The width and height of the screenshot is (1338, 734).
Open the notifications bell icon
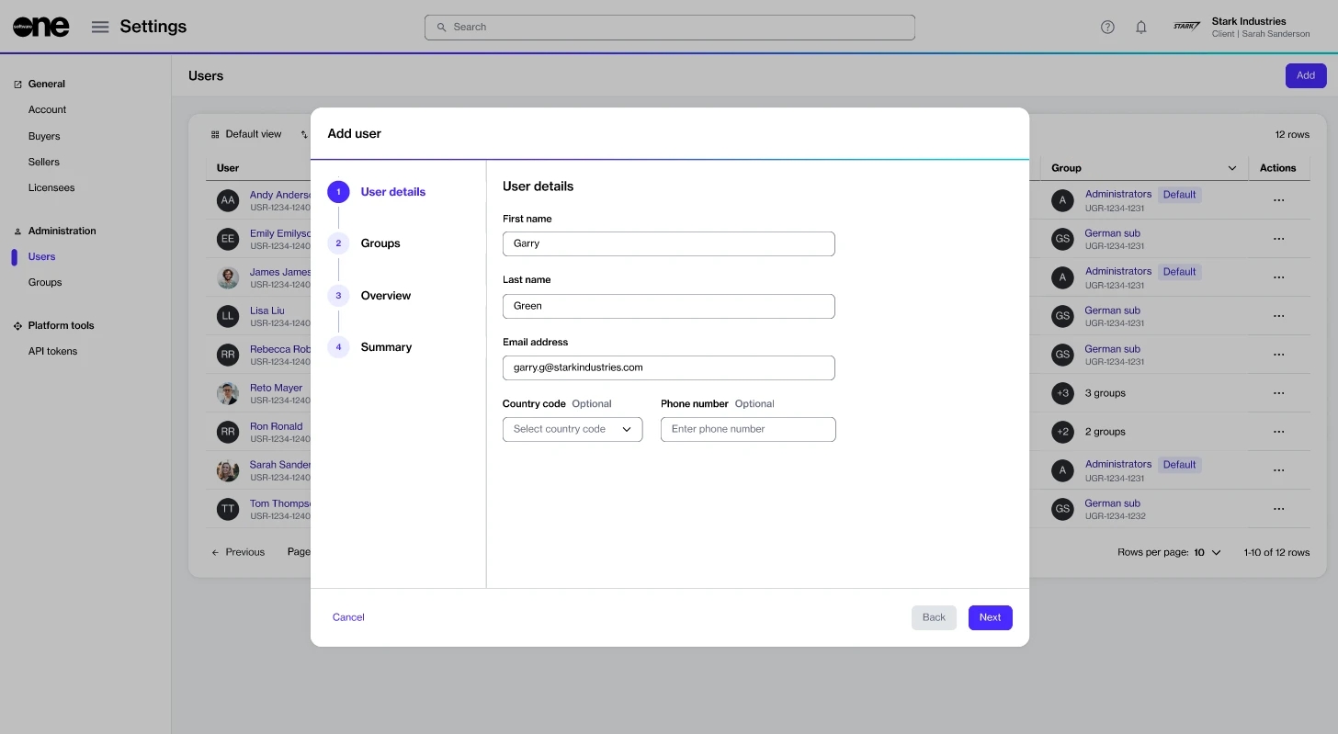(1140, 27)
